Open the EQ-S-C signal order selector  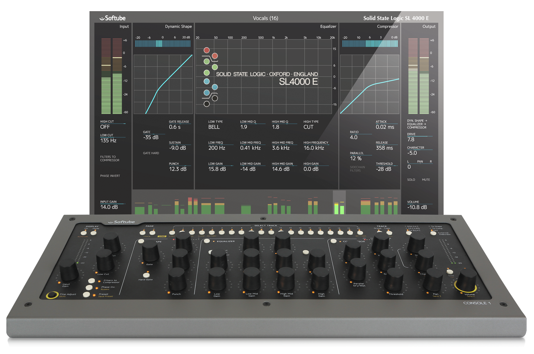pos(409,233)
